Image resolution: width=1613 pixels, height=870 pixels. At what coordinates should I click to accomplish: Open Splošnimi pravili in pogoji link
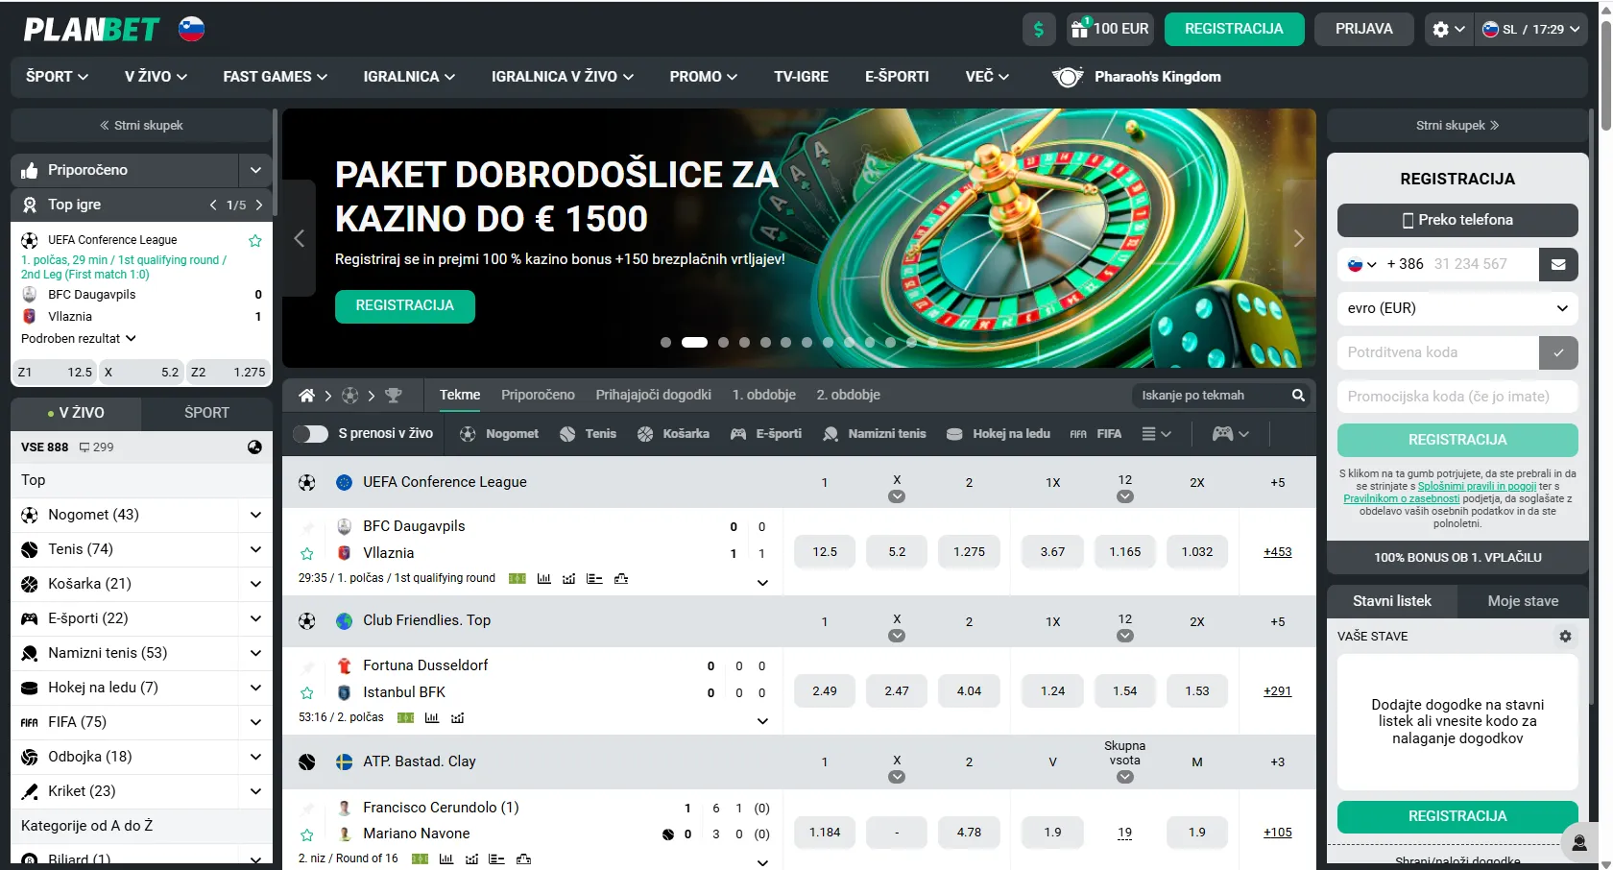tap(1477, 487)
